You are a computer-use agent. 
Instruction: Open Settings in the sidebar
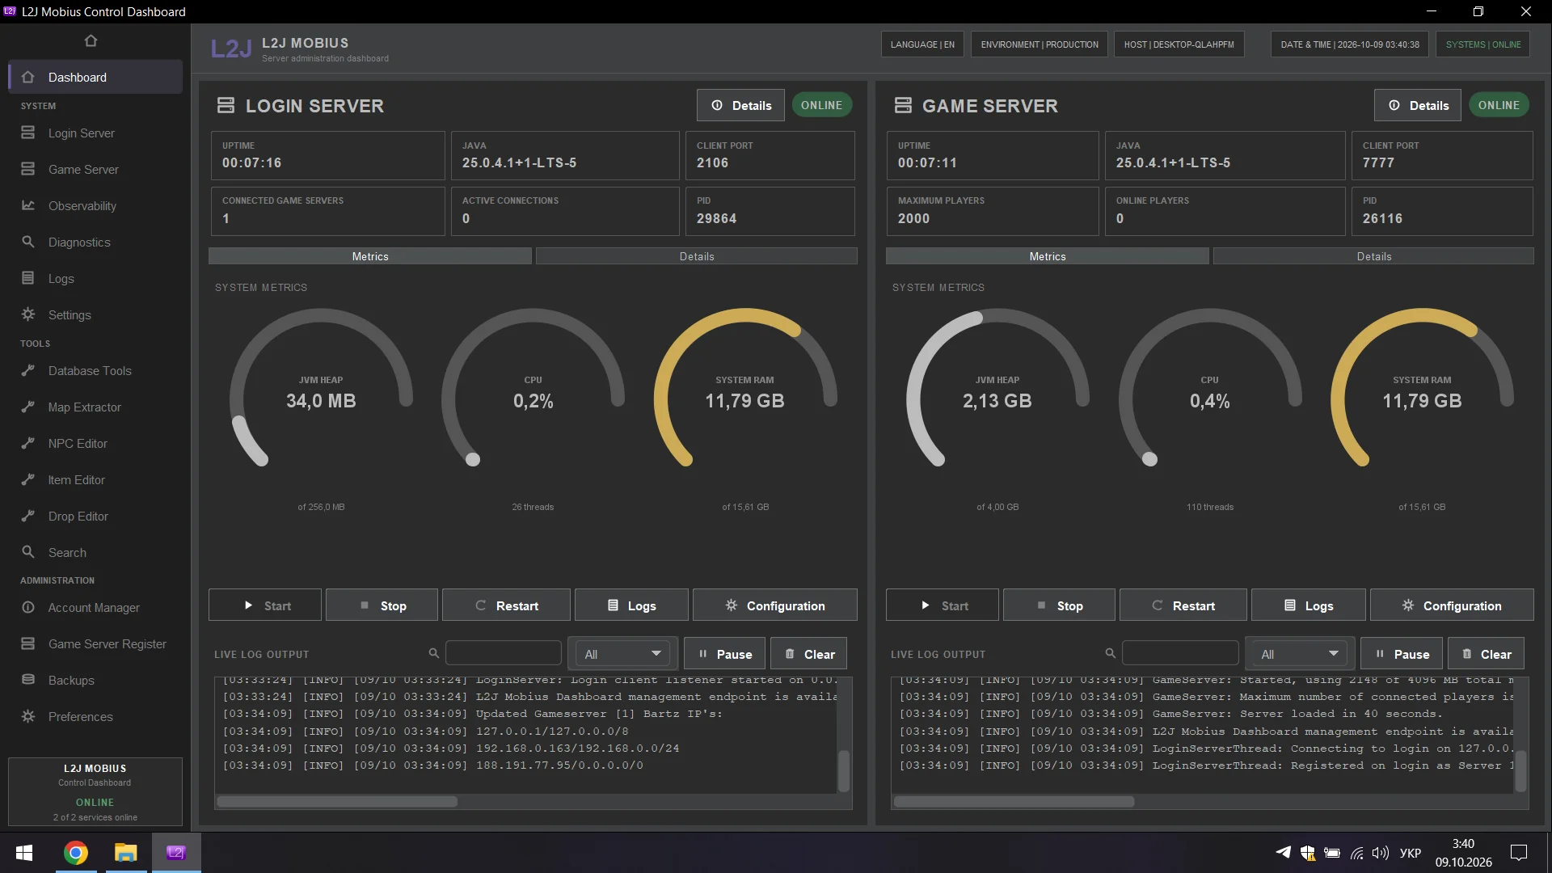(95, 315)
